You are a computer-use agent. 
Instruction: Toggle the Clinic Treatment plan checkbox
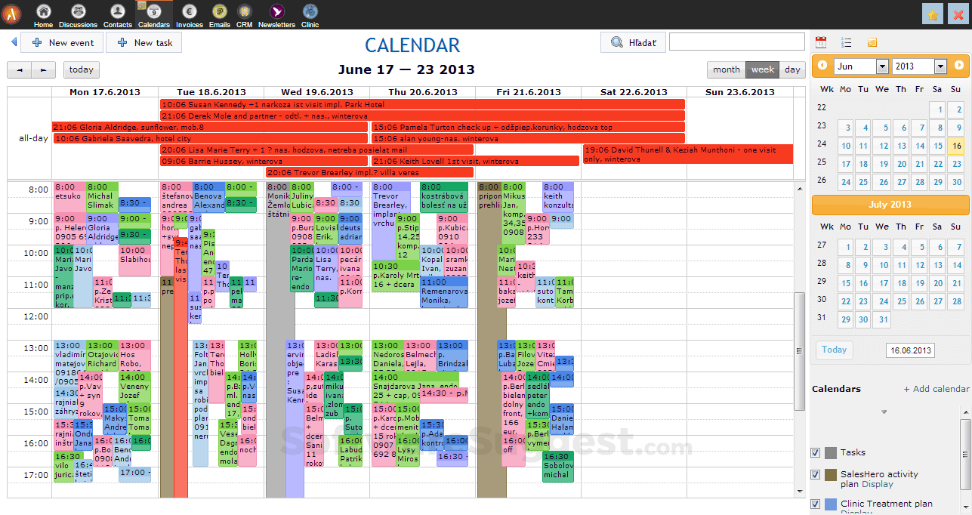click(x=815, y=504)
